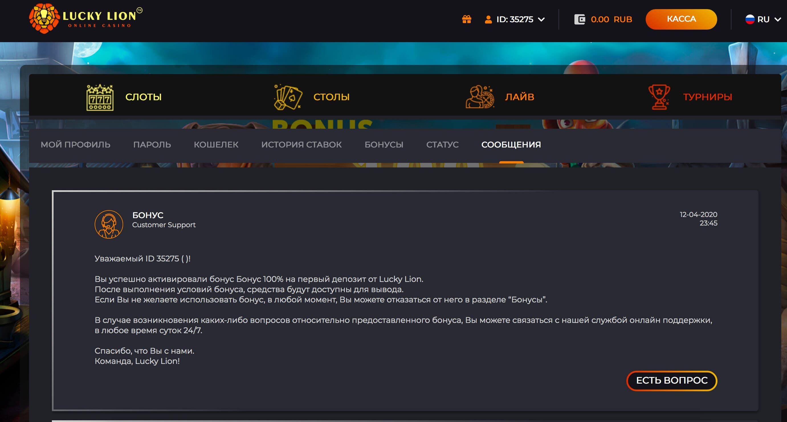Click the tournaments trophy icon

[x=659, y=97]
